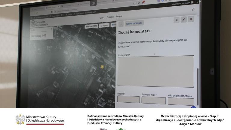Open the Start menu item

click(x=102, y=18)
